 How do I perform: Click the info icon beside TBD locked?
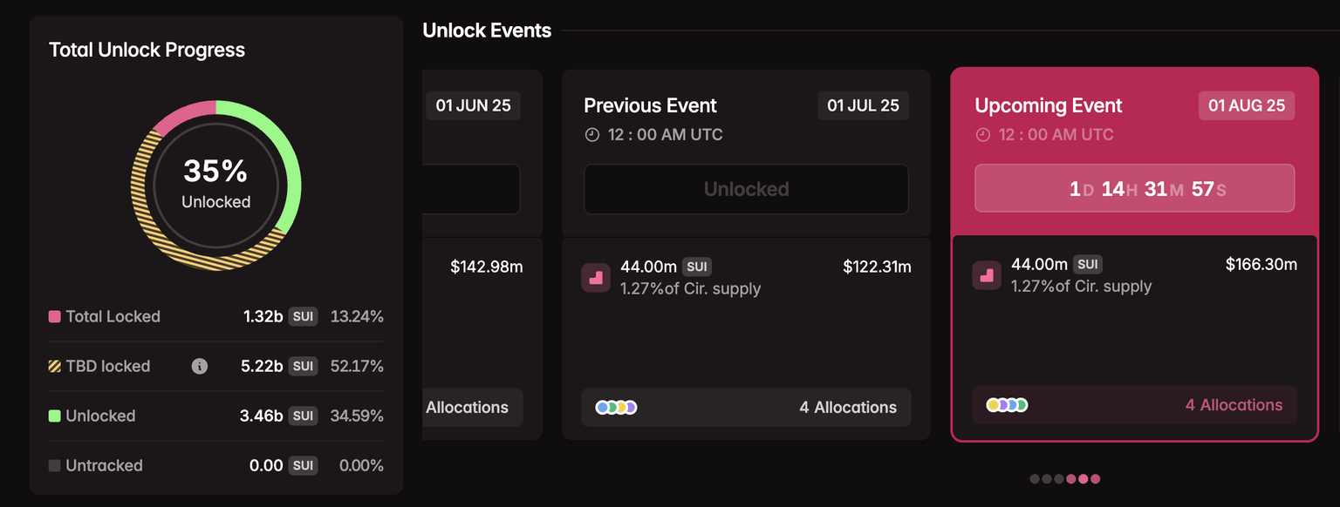click(199, 367)
